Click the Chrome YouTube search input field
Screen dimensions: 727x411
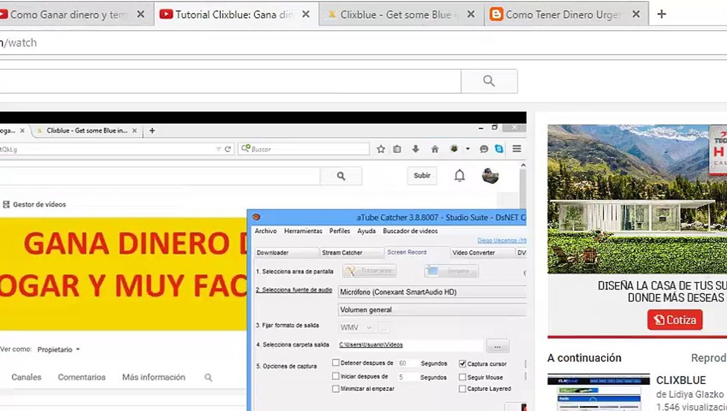point(230,81)
